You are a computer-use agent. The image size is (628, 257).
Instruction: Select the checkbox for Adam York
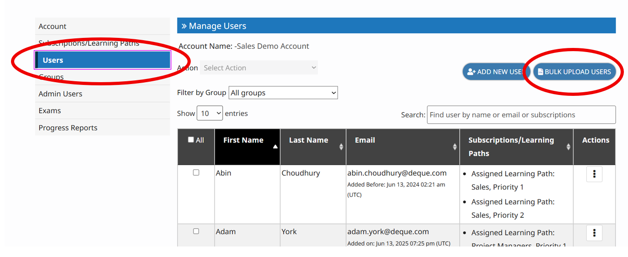pos(196,231)
